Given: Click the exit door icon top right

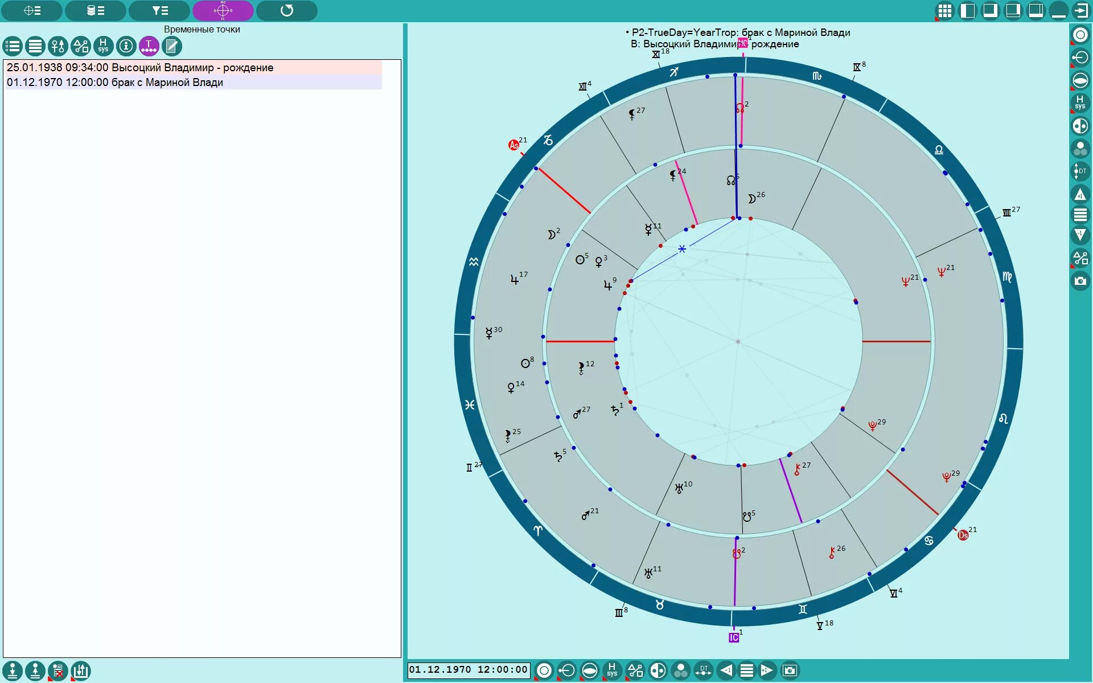Looking at the screenshot, I should (x=1080, y=10).
